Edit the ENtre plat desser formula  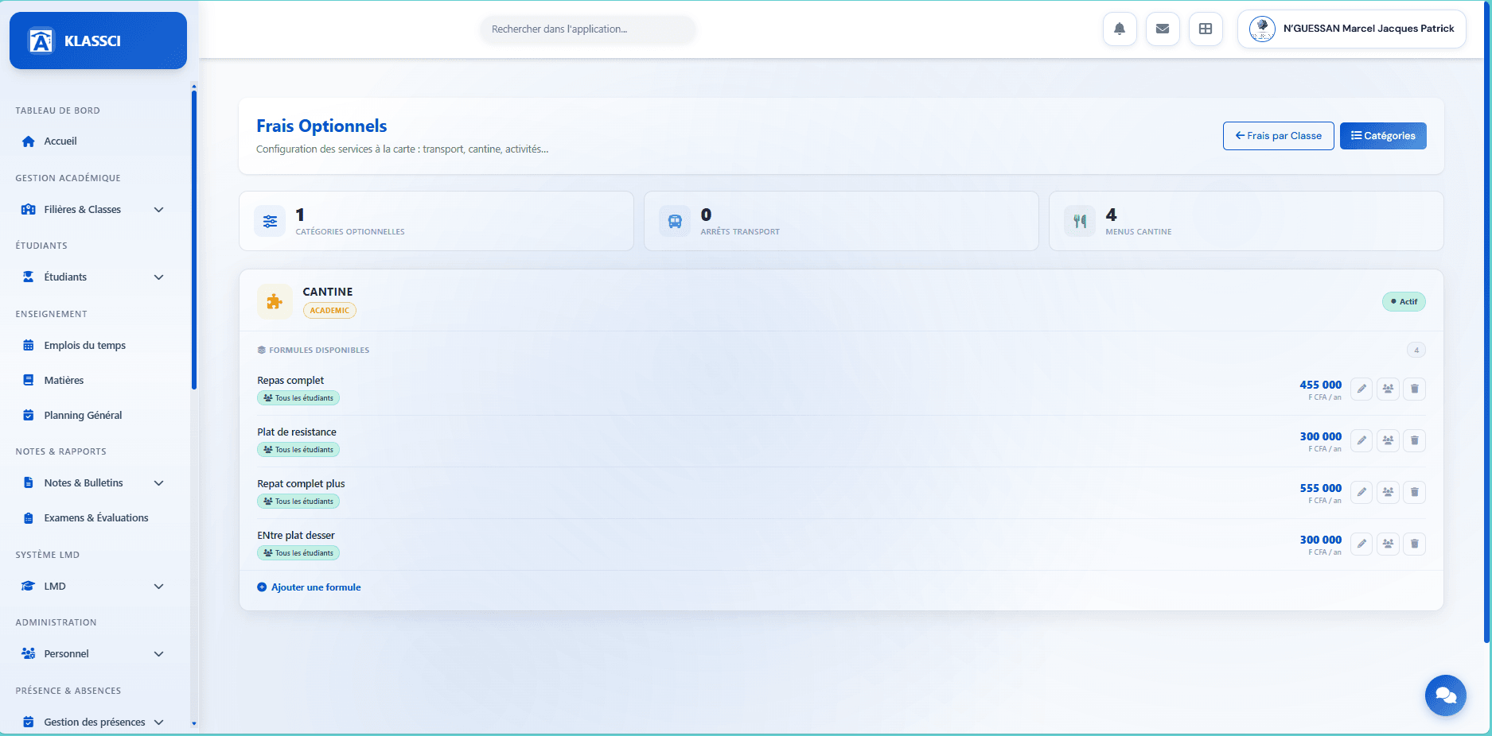click(1361, 544)
